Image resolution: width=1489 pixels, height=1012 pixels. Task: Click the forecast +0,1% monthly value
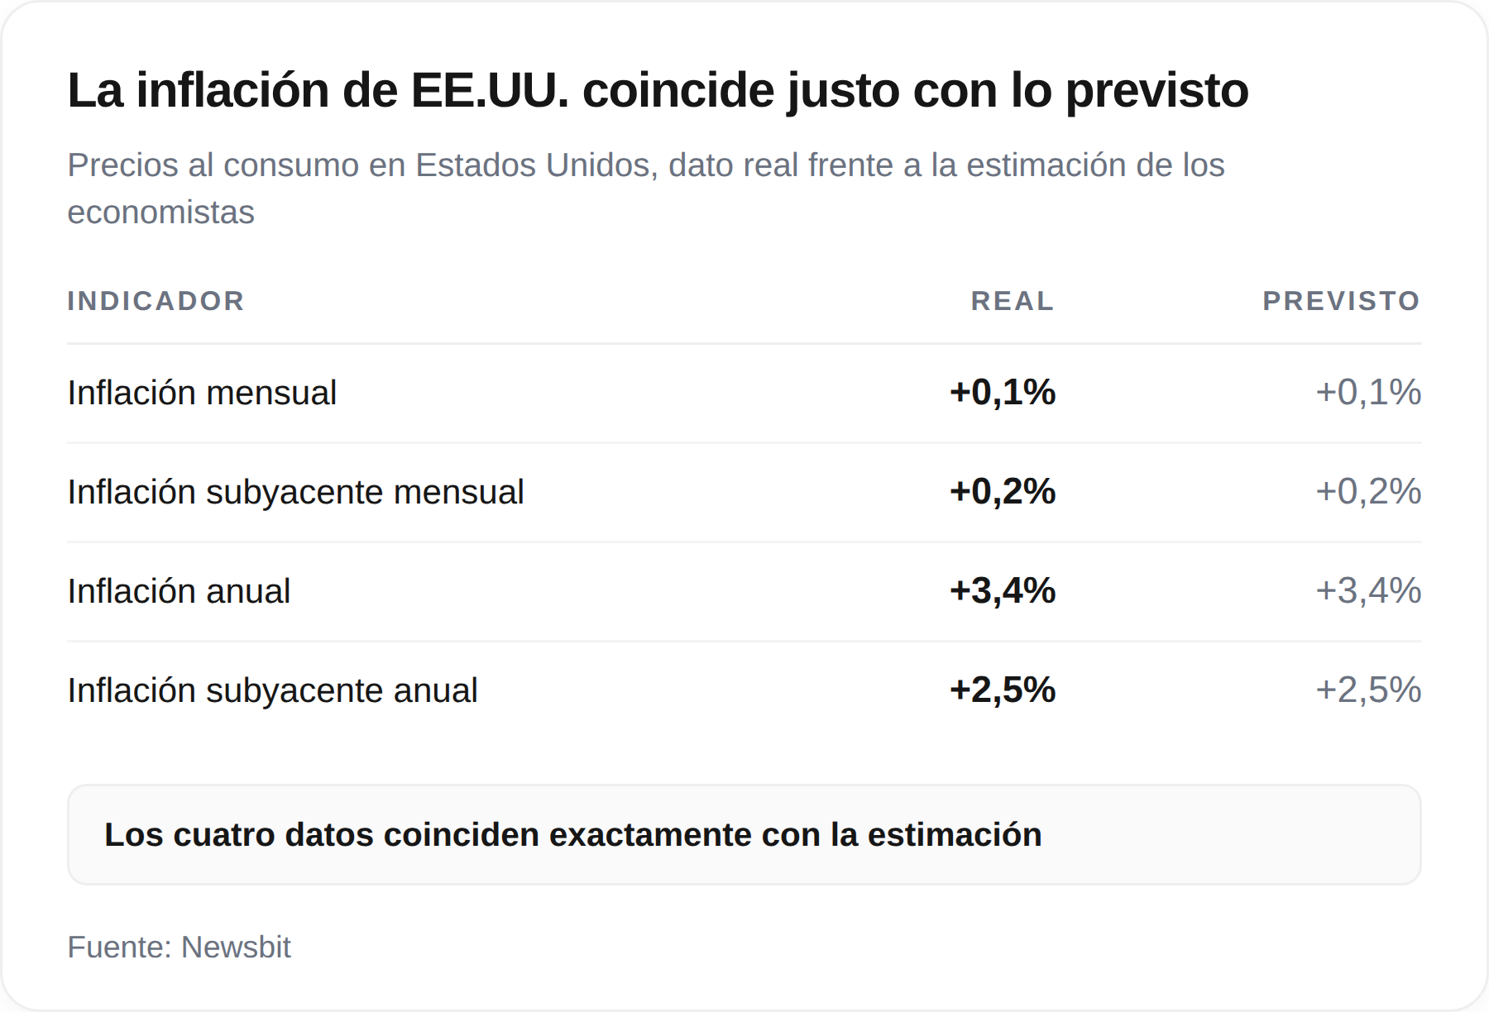pyautogui.click(x=1368, y=393)
